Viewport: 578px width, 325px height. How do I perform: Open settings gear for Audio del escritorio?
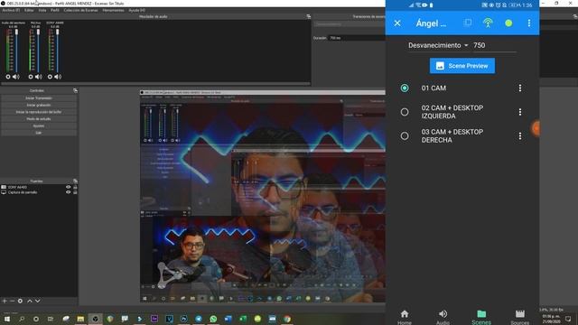(x=8, y=77)
